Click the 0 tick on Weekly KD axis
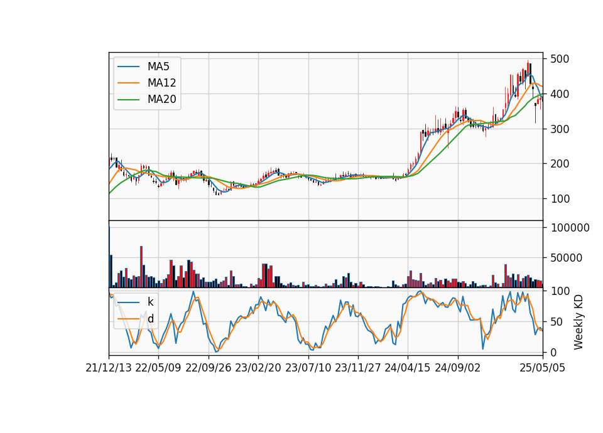The image size is (603, 433). point(553,352)
